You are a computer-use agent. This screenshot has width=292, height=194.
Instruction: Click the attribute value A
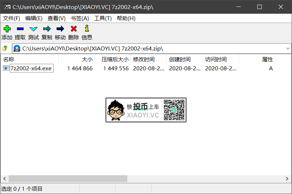tap(271, 69)
